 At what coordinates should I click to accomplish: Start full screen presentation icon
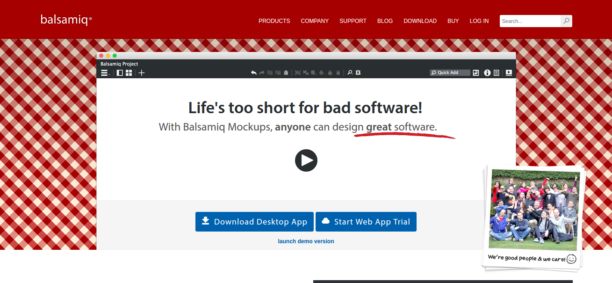[509, 73]
